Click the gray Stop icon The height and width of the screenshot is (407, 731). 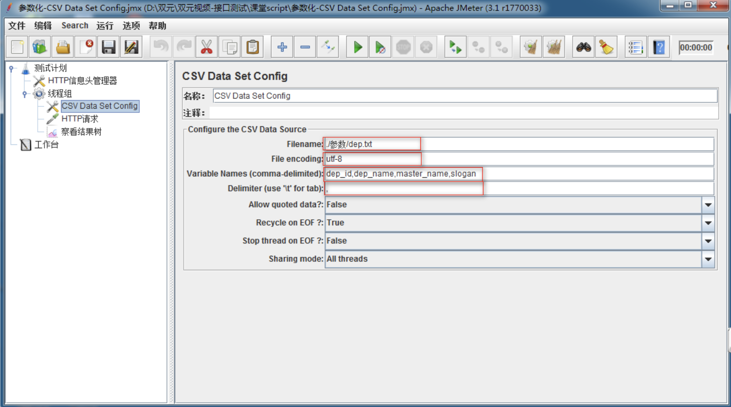[403, 47]
